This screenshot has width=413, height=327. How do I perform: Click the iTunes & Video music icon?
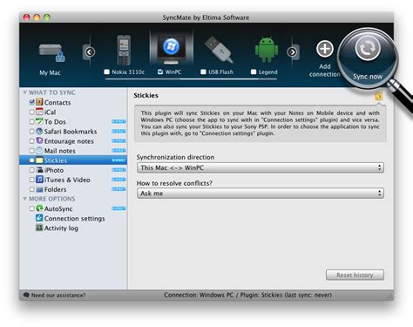click(x=39, y=180)
